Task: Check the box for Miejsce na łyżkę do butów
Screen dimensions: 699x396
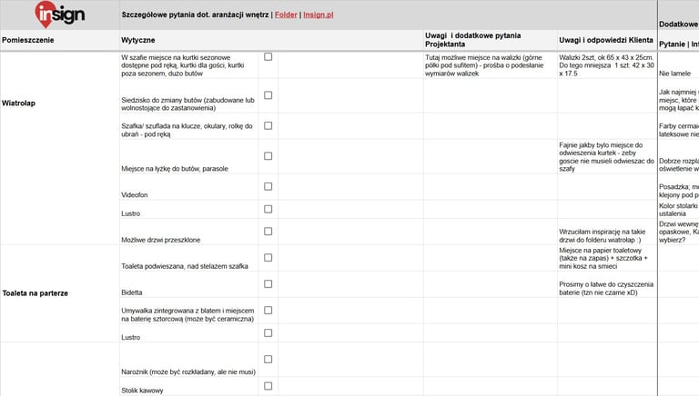Action: click(x=268, y=156)
